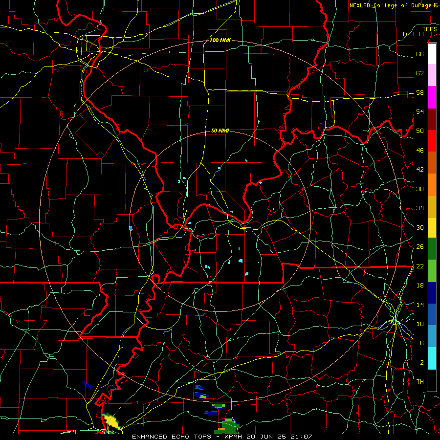
Task: Click the maroon legend swatch
Action: (x=432, y=119)
